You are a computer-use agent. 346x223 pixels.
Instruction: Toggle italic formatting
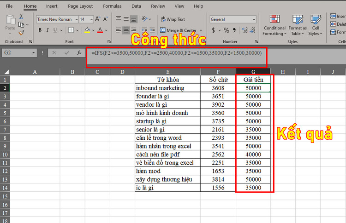click(x=48, y=30)
